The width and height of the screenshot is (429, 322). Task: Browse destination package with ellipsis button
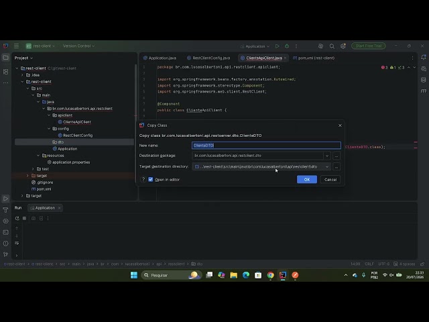[336, 156]
